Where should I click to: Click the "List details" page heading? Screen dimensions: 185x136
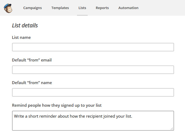coord(25,26)
